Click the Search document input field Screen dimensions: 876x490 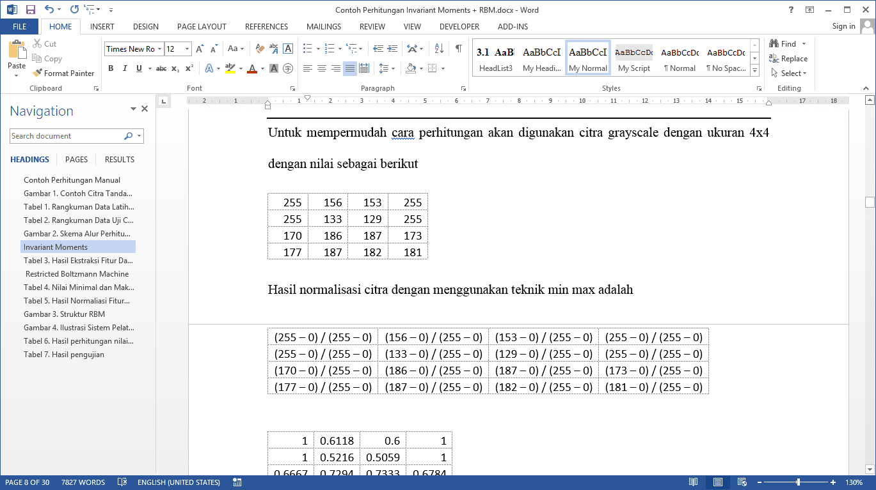click(67, 136)
